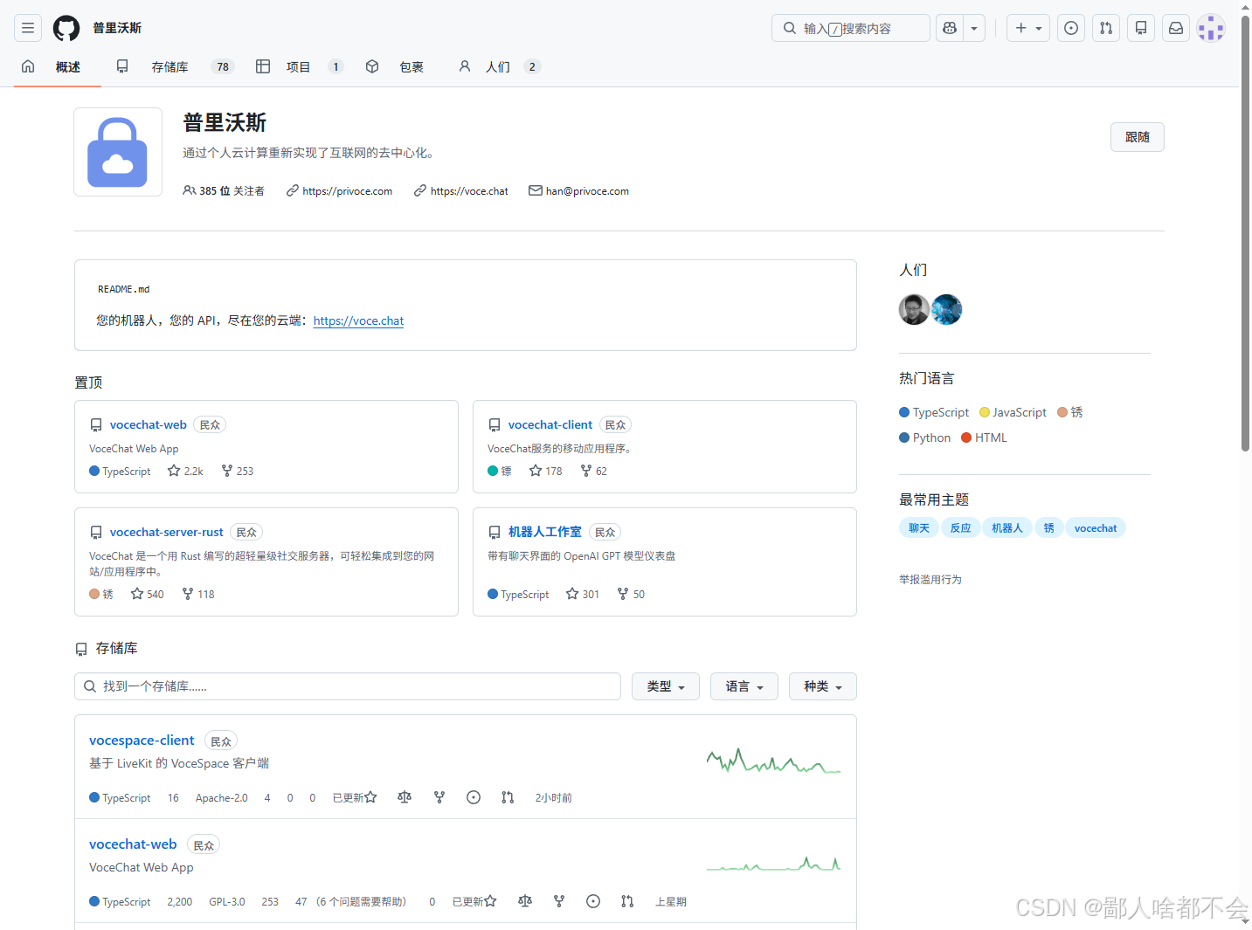Open the vocechat-web repository in list
This screenshot has height=930, width=1252.
pos(133,844)
